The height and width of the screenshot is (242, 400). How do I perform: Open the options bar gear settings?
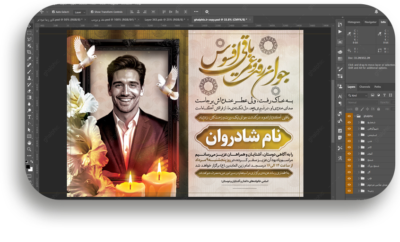(207, 12)
